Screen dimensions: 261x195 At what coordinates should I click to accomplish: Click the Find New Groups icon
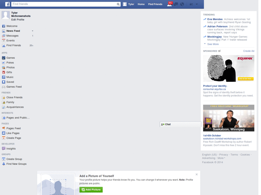pos(4,164)
